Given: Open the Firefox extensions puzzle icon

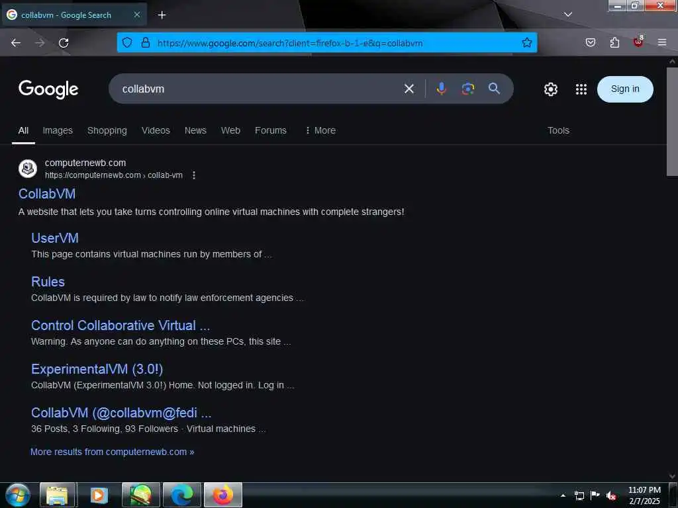Looking at the screenshot, I should pyautogui.click(x=614, y=42).
